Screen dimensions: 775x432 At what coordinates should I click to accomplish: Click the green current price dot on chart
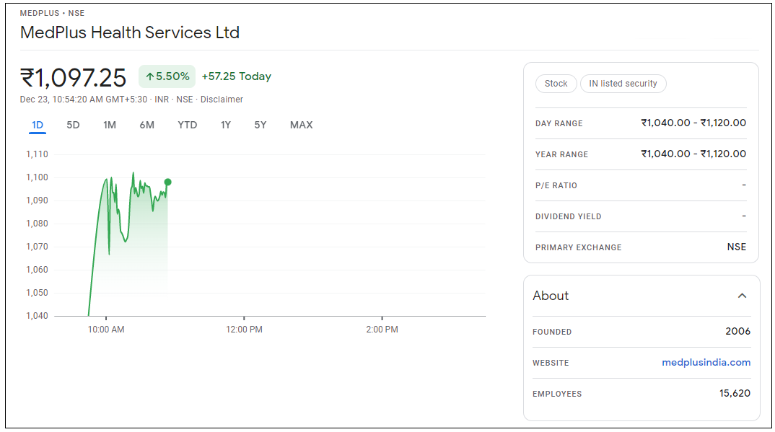coord(168,182)
